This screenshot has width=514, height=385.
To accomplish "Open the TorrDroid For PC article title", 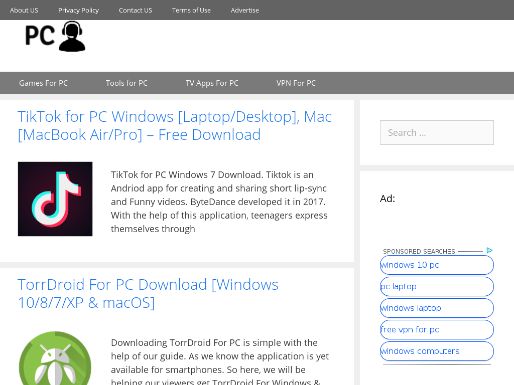I will (148, 294).
